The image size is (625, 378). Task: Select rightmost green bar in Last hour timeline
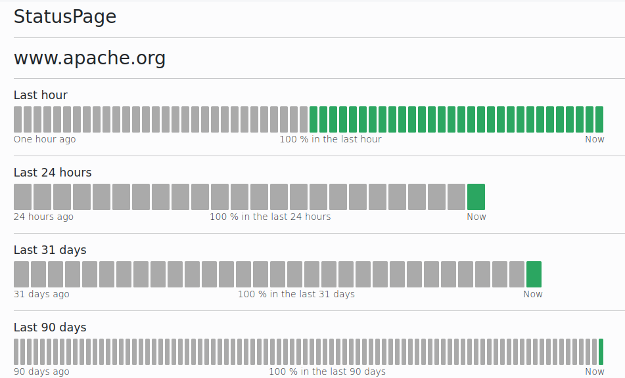click(599, 119)
